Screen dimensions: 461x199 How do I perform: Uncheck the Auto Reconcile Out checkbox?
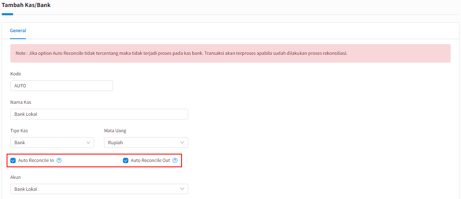pyautogui.click(x=125, y=161)
